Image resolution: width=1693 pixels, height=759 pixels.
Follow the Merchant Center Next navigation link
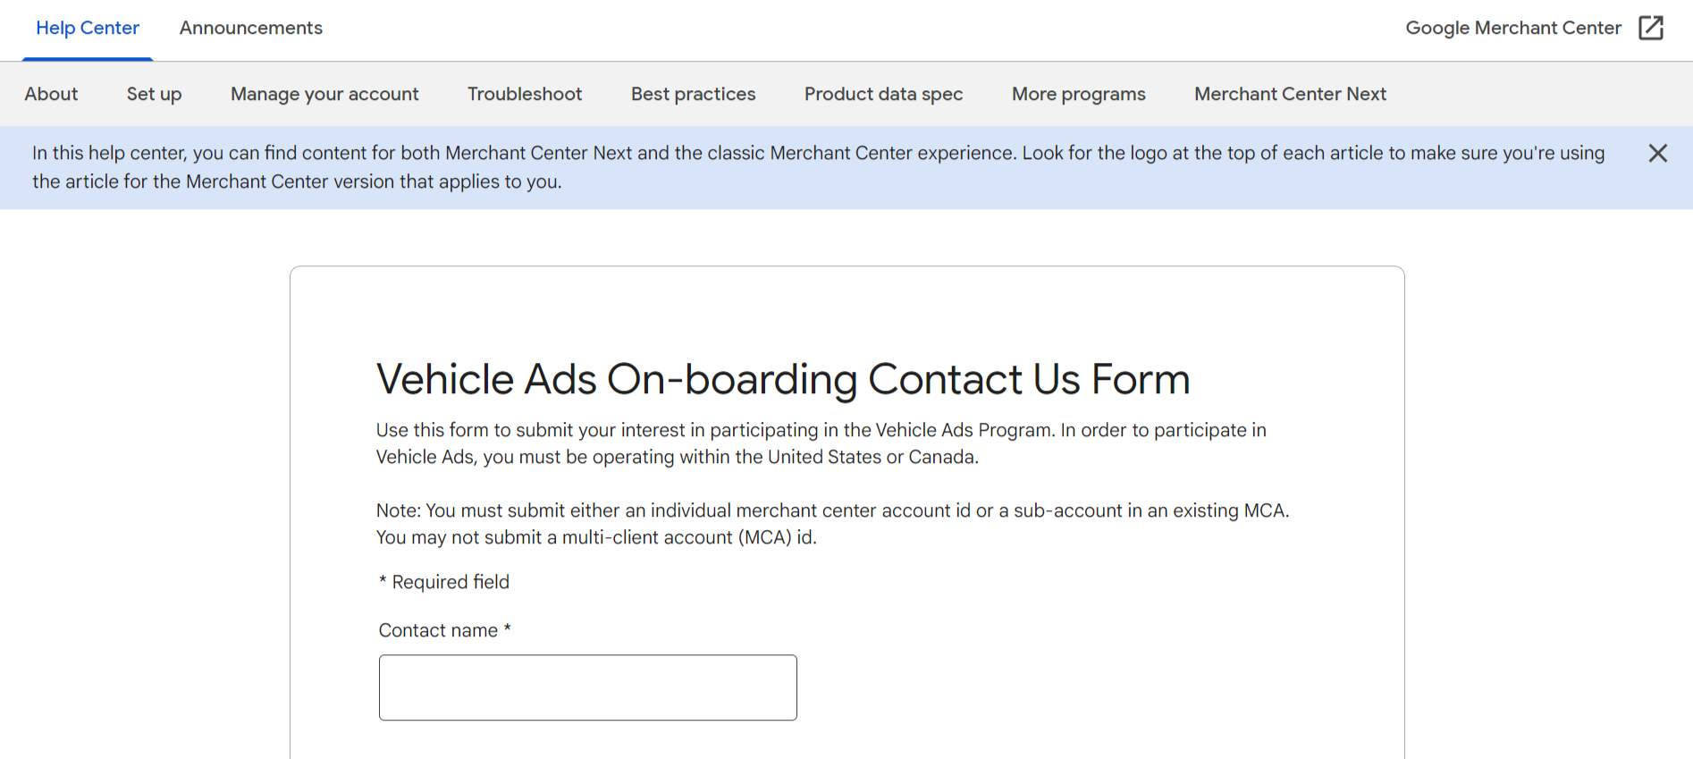pyautogui.click(x=1289, y=94)
